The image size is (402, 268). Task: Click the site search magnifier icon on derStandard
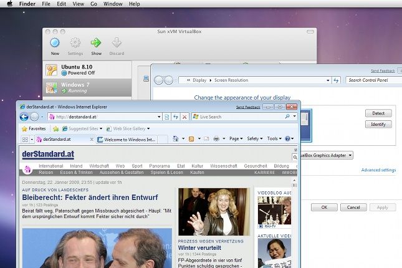click(x=295, y=157)
